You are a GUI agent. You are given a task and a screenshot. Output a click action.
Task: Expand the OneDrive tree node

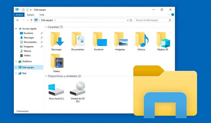pos(16,61)
